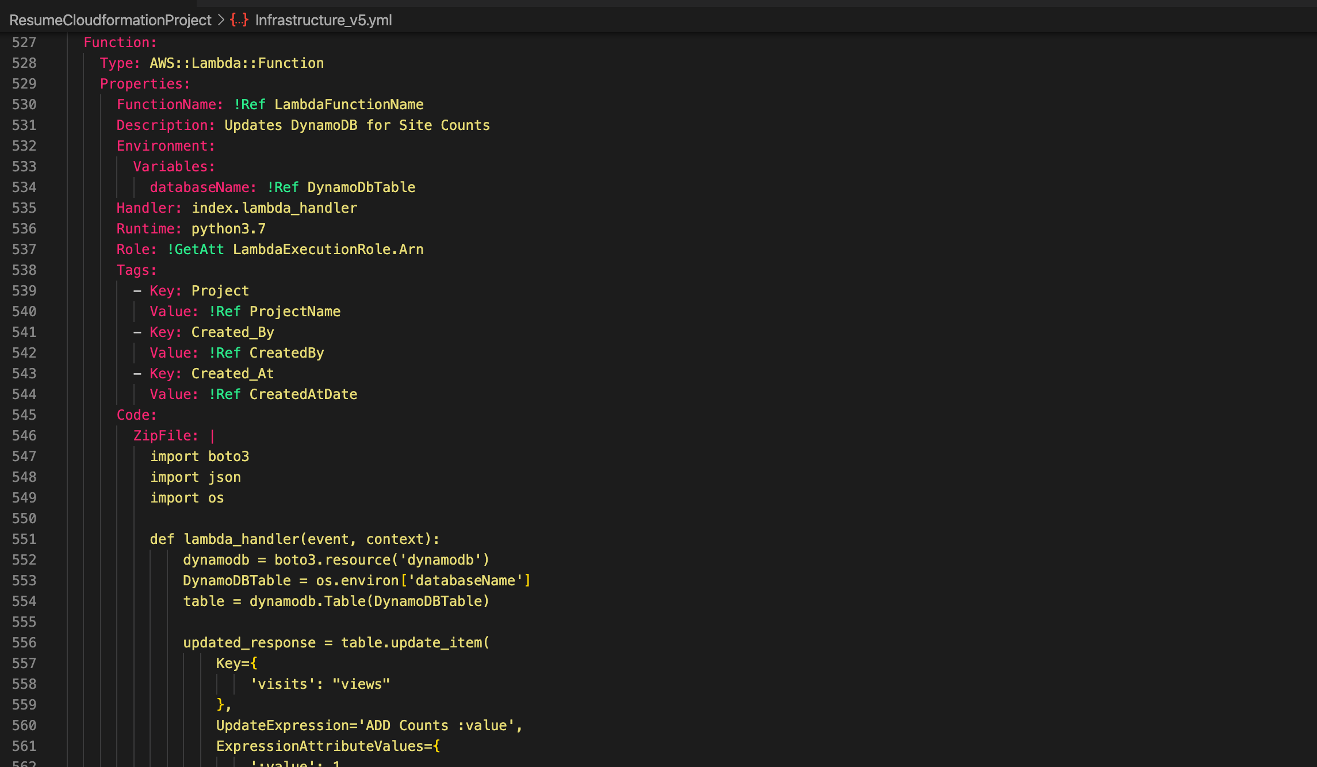Image resolution: width=1317 pixels, height=767 pixels.
Task: Click 'python3.7' runtime value
Action: 228,229
